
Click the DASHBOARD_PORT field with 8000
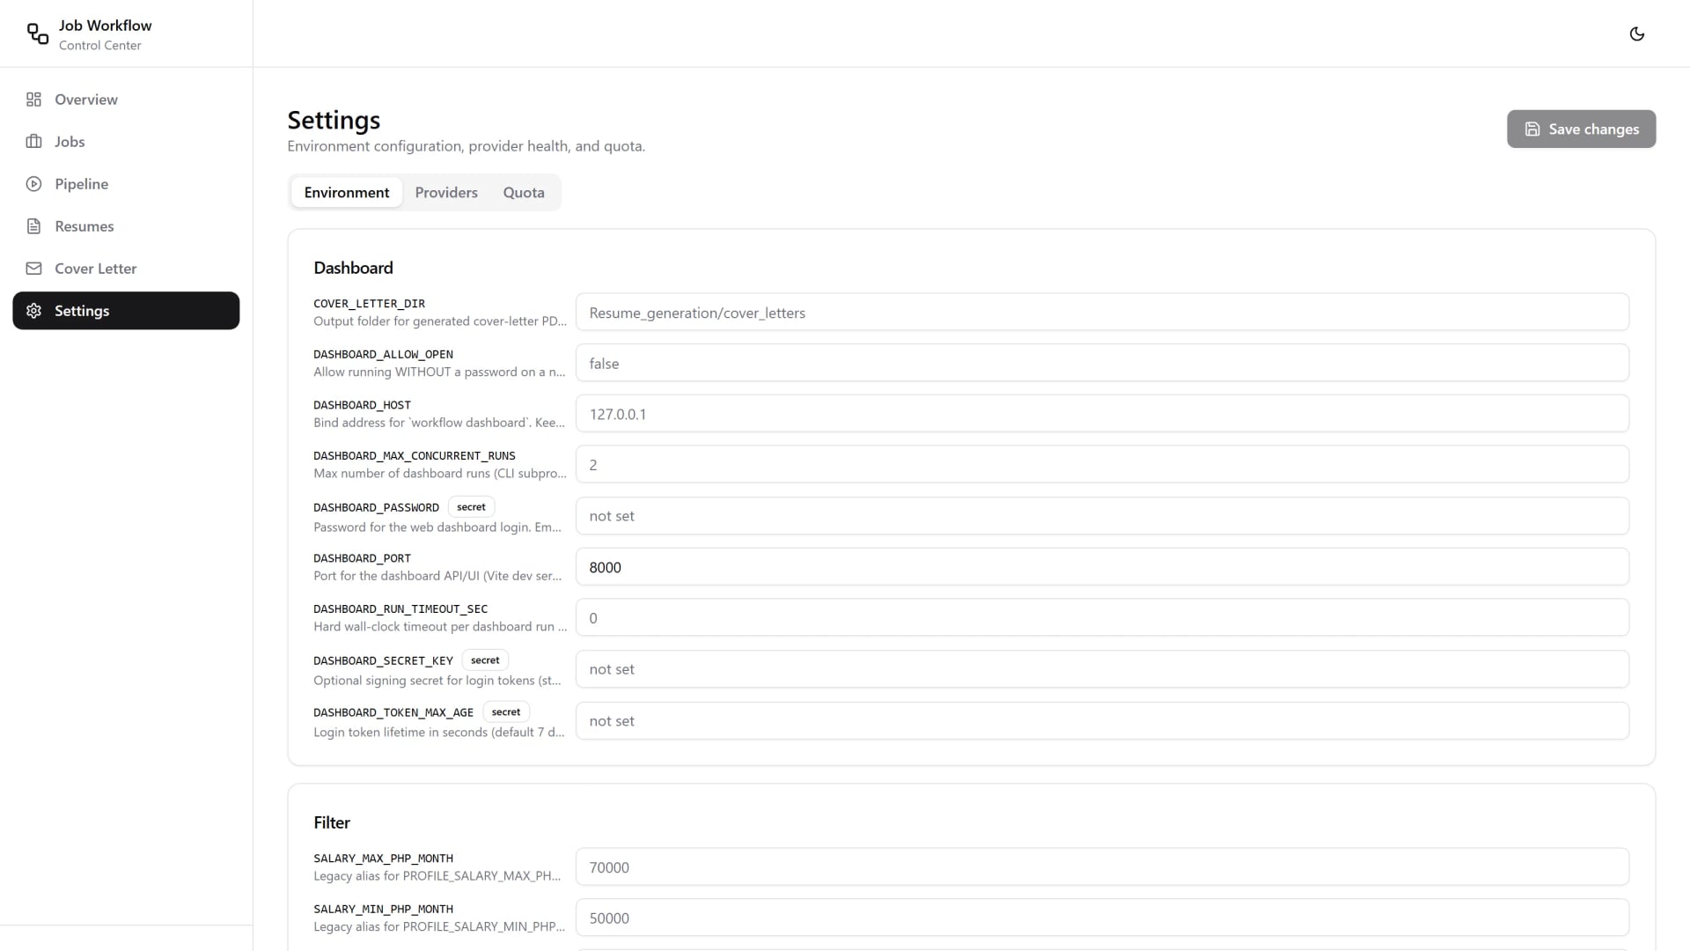click(x=1102, y=567)
